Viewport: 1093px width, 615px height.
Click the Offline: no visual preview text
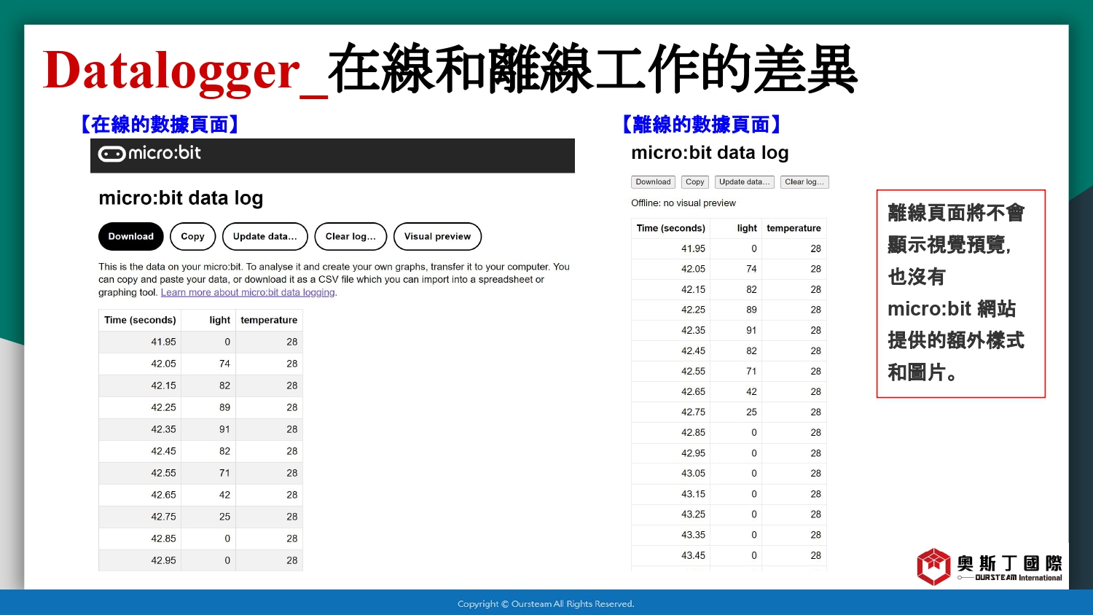pos(683,203)
